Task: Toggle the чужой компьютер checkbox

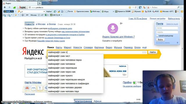Action: [x=157, y=36]
